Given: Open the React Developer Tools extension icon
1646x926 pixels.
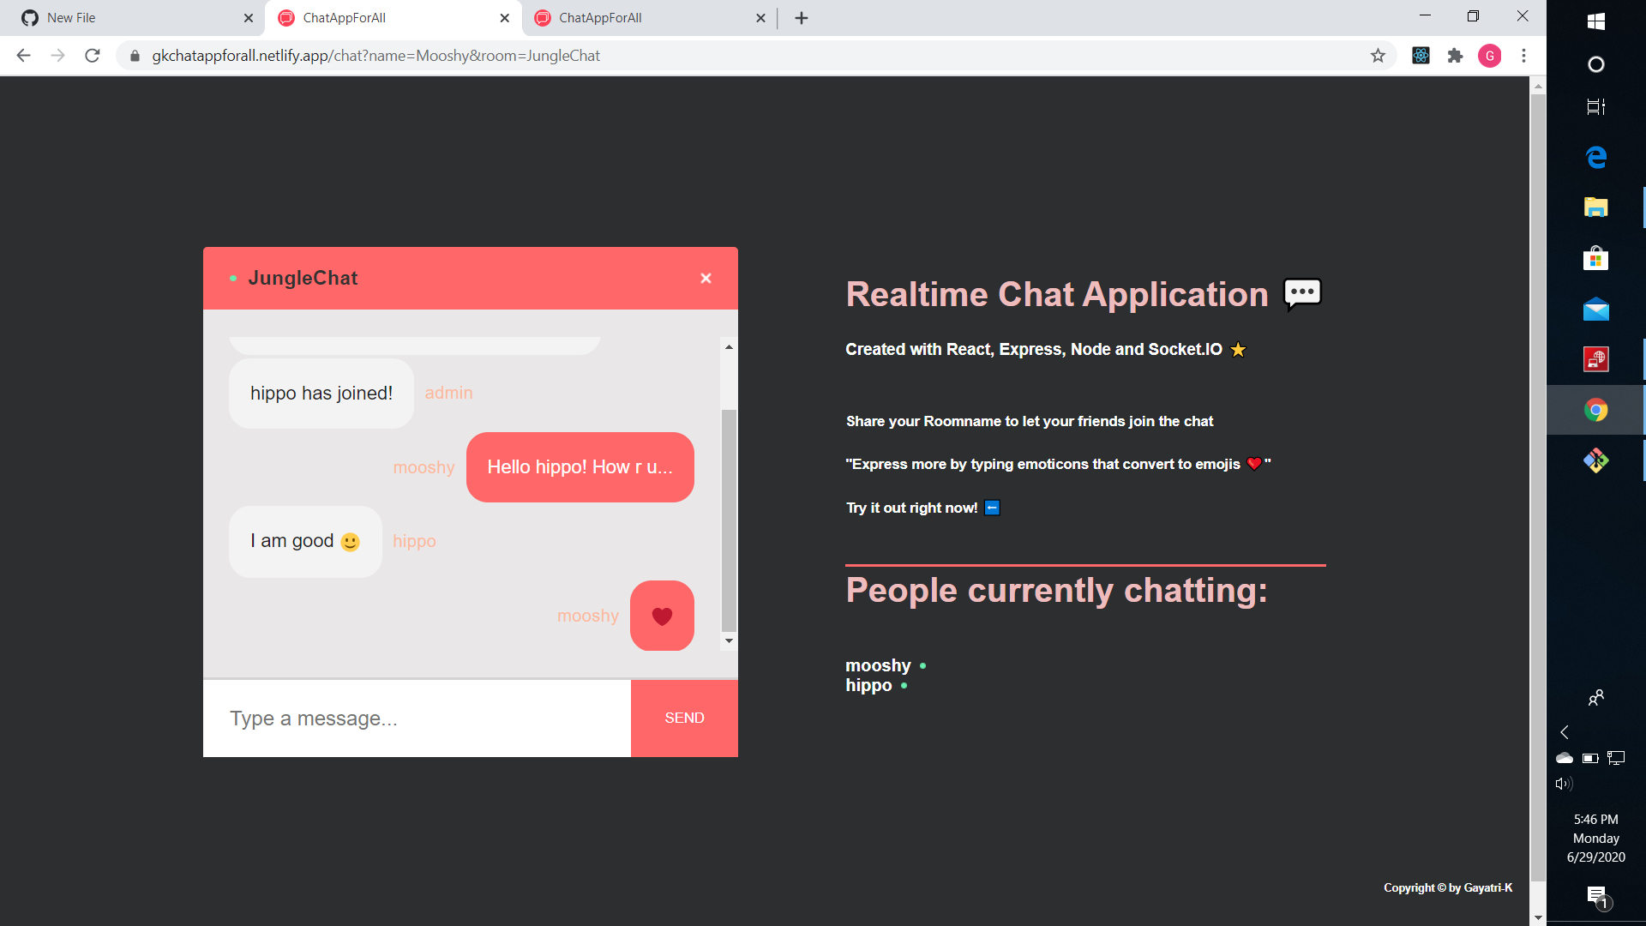Looking at the screenshot, I should tap(1421, 56).
